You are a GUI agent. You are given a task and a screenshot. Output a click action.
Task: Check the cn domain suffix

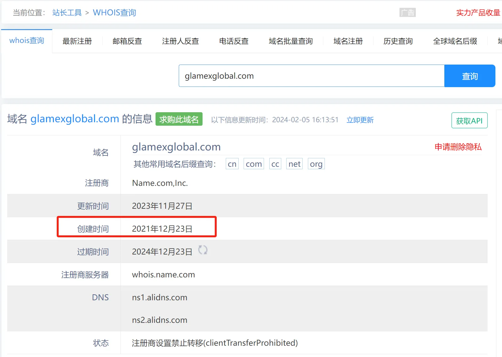tap(232, 164)
